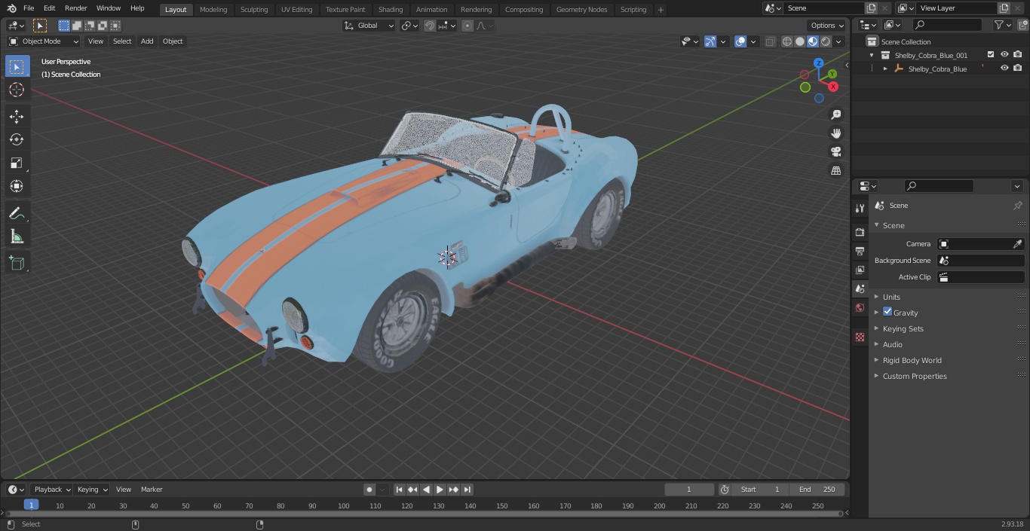The image size is (1030, 531).
Task: Open the Render menu
Action: (76, 8)
